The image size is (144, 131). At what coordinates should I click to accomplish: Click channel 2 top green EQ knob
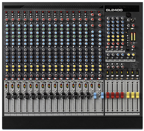click(13, 29)
